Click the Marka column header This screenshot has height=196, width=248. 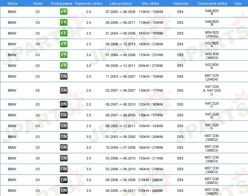click(x=12, y=3)
